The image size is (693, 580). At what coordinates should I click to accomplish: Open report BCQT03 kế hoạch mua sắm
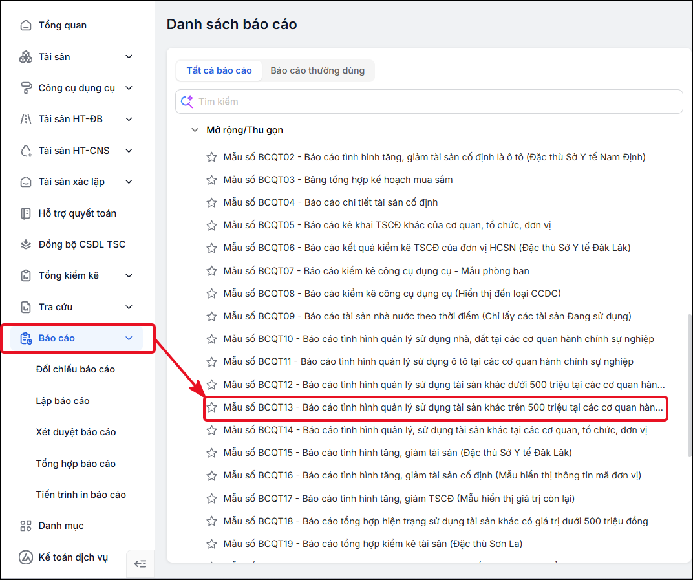[x=338, y=180]
